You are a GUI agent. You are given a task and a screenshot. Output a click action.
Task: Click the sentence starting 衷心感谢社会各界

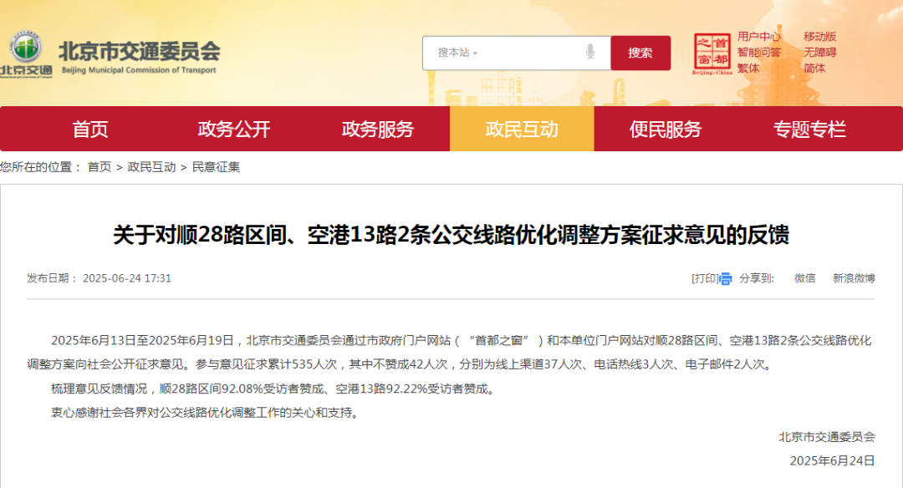206,413
